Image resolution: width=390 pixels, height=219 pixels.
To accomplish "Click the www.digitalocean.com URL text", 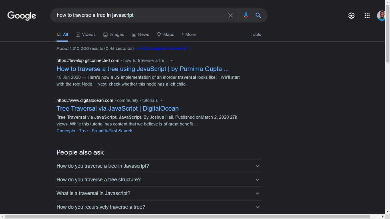I will pos(85,100).
